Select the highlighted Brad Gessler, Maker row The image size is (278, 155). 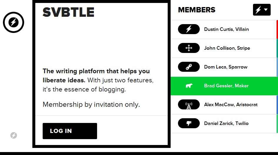pyautogui.click(x=224, y=86)
